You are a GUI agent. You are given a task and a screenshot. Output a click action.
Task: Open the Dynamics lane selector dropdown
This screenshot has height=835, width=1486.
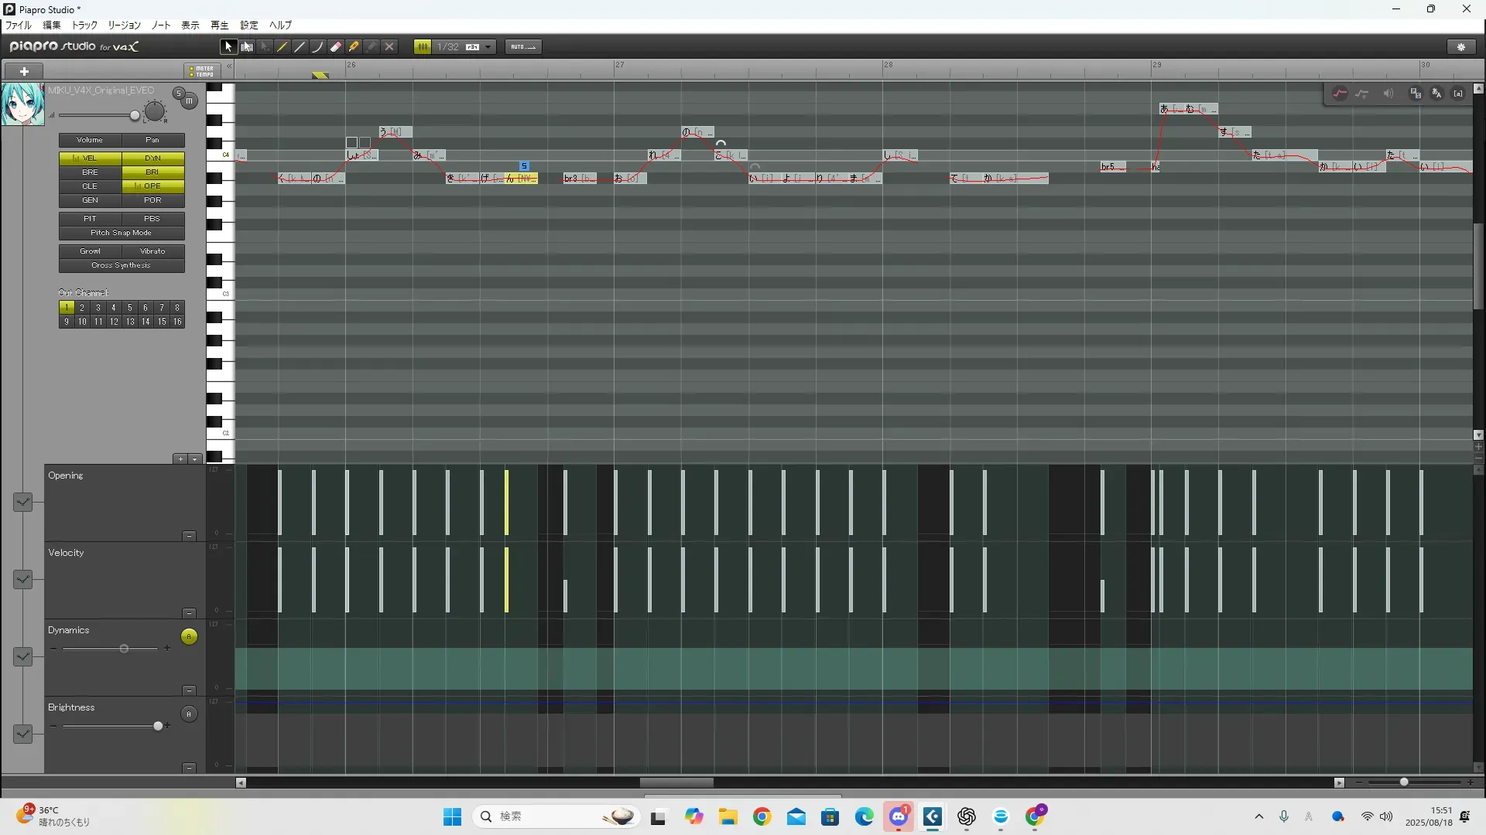(x=22, y=656)
